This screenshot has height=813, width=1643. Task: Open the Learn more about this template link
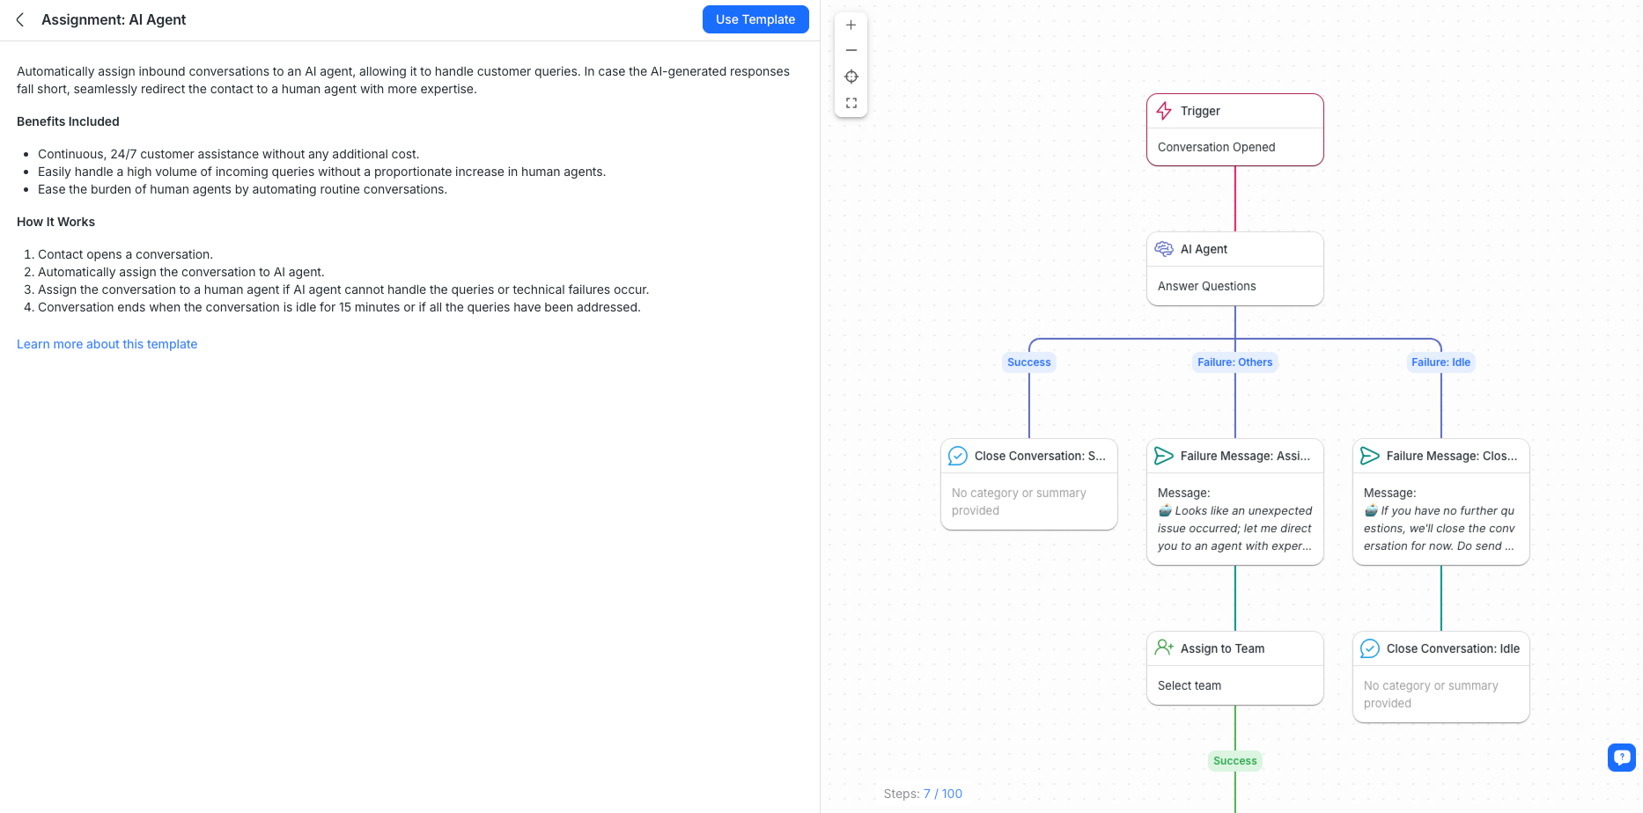[x=107, y=344]
